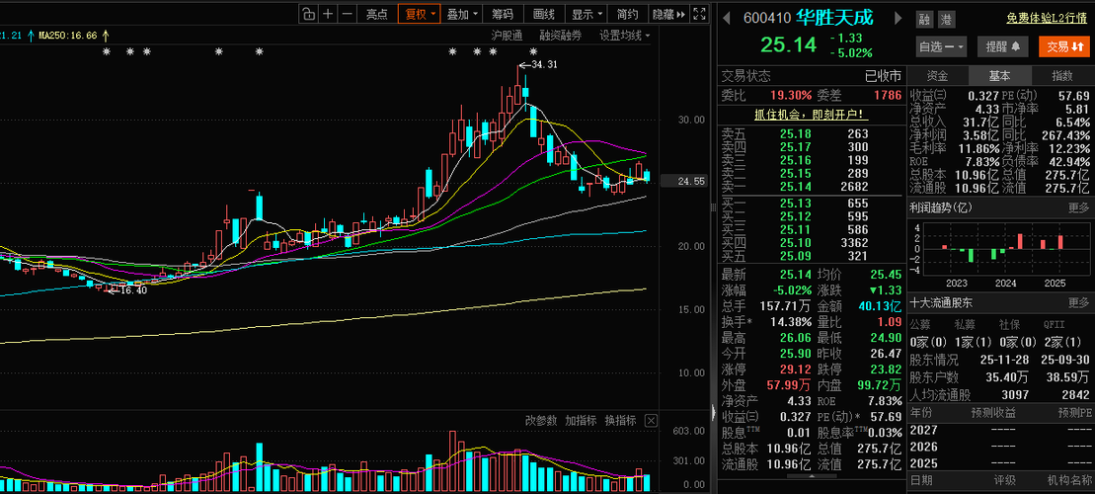The width and height of the screenshot is (1095, 494).
Task: Zoom out chart with minus icon
Action: (348, 13)
